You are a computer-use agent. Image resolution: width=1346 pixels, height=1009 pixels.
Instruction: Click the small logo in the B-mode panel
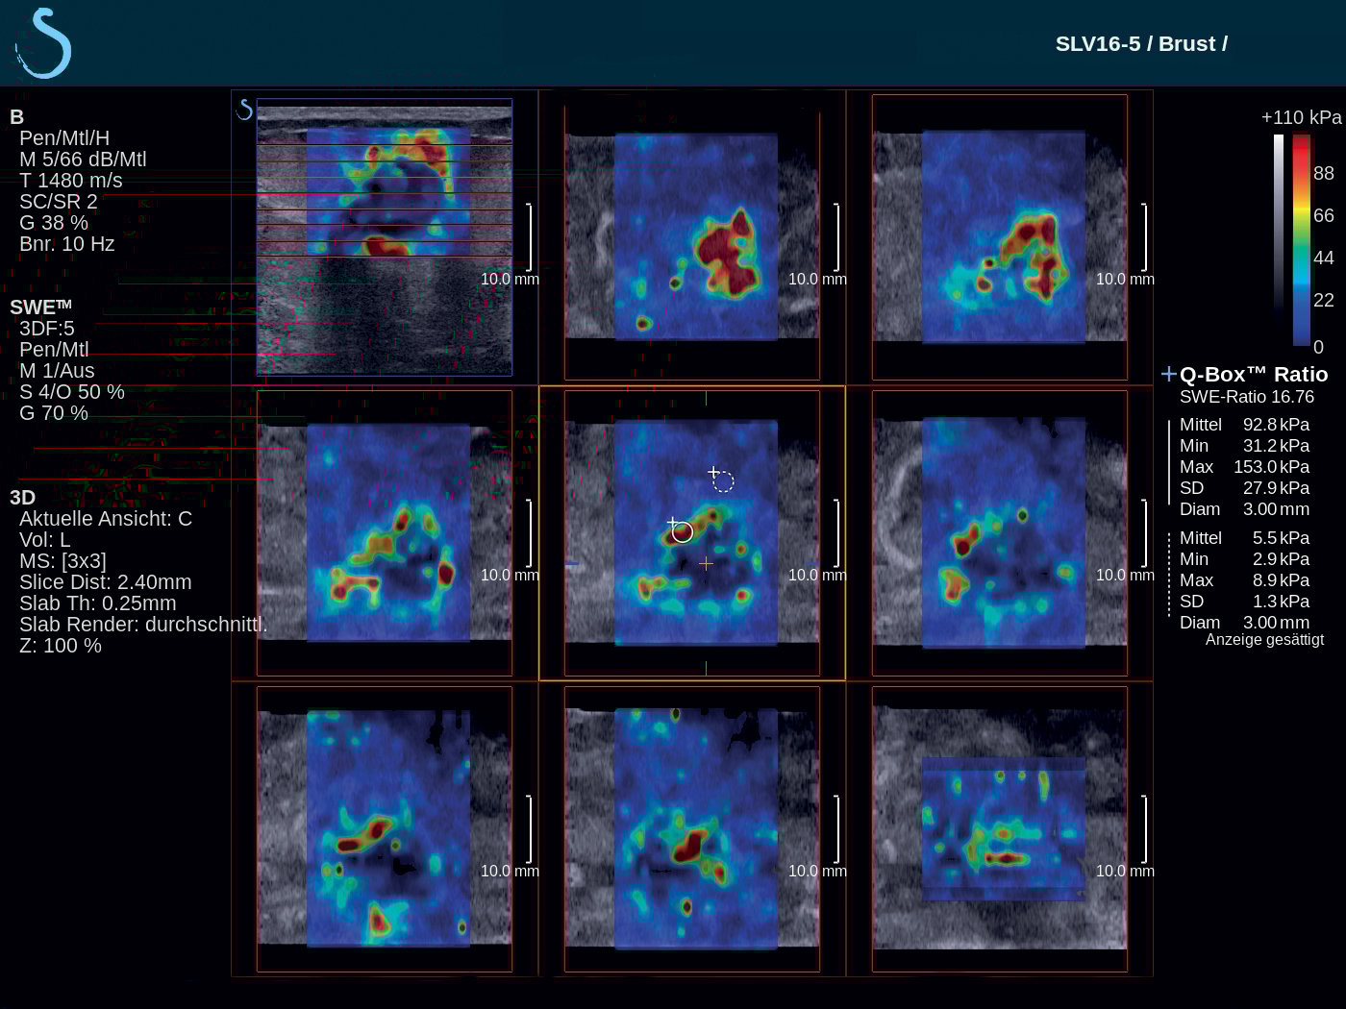tap(244, 110)
